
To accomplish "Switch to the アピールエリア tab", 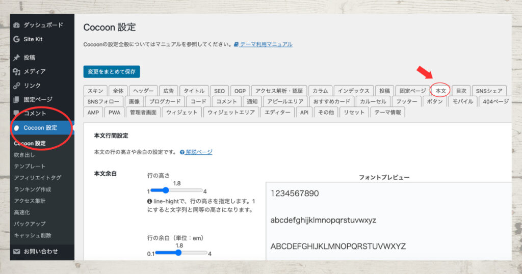I will tap(285, 101).
